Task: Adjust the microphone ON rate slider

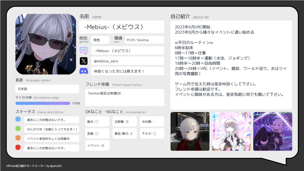Action: (x=43, y=103)
